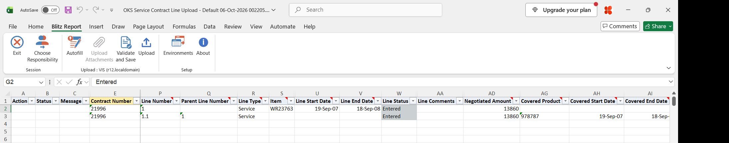
Task: Open the Item column filter
Action: [291, 101]
